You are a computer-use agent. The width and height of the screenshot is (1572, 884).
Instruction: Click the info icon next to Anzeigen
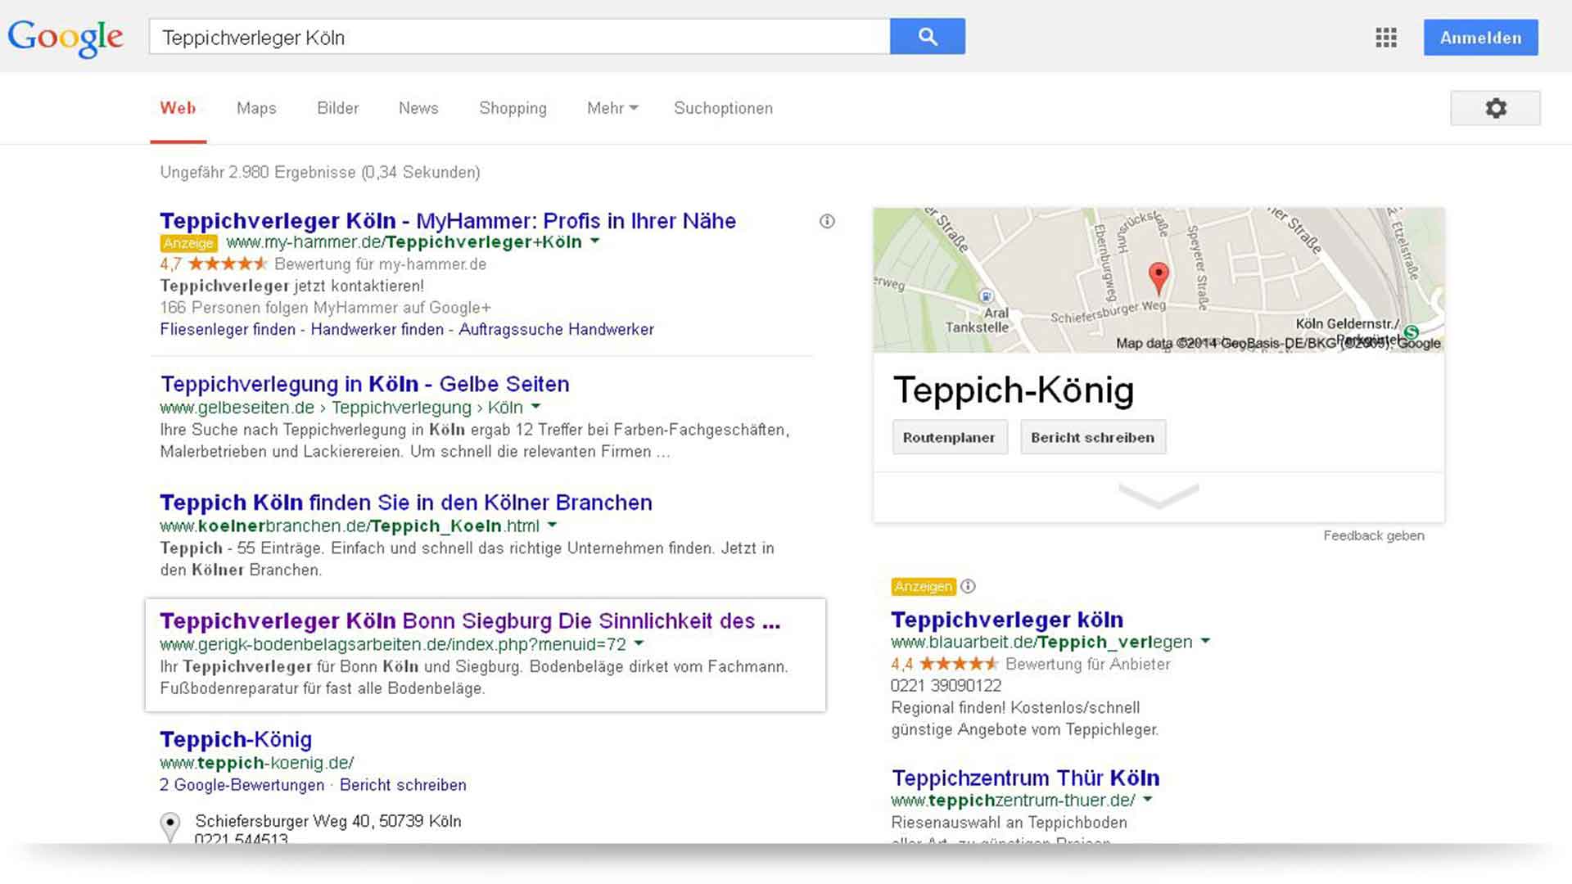point(968,586)
